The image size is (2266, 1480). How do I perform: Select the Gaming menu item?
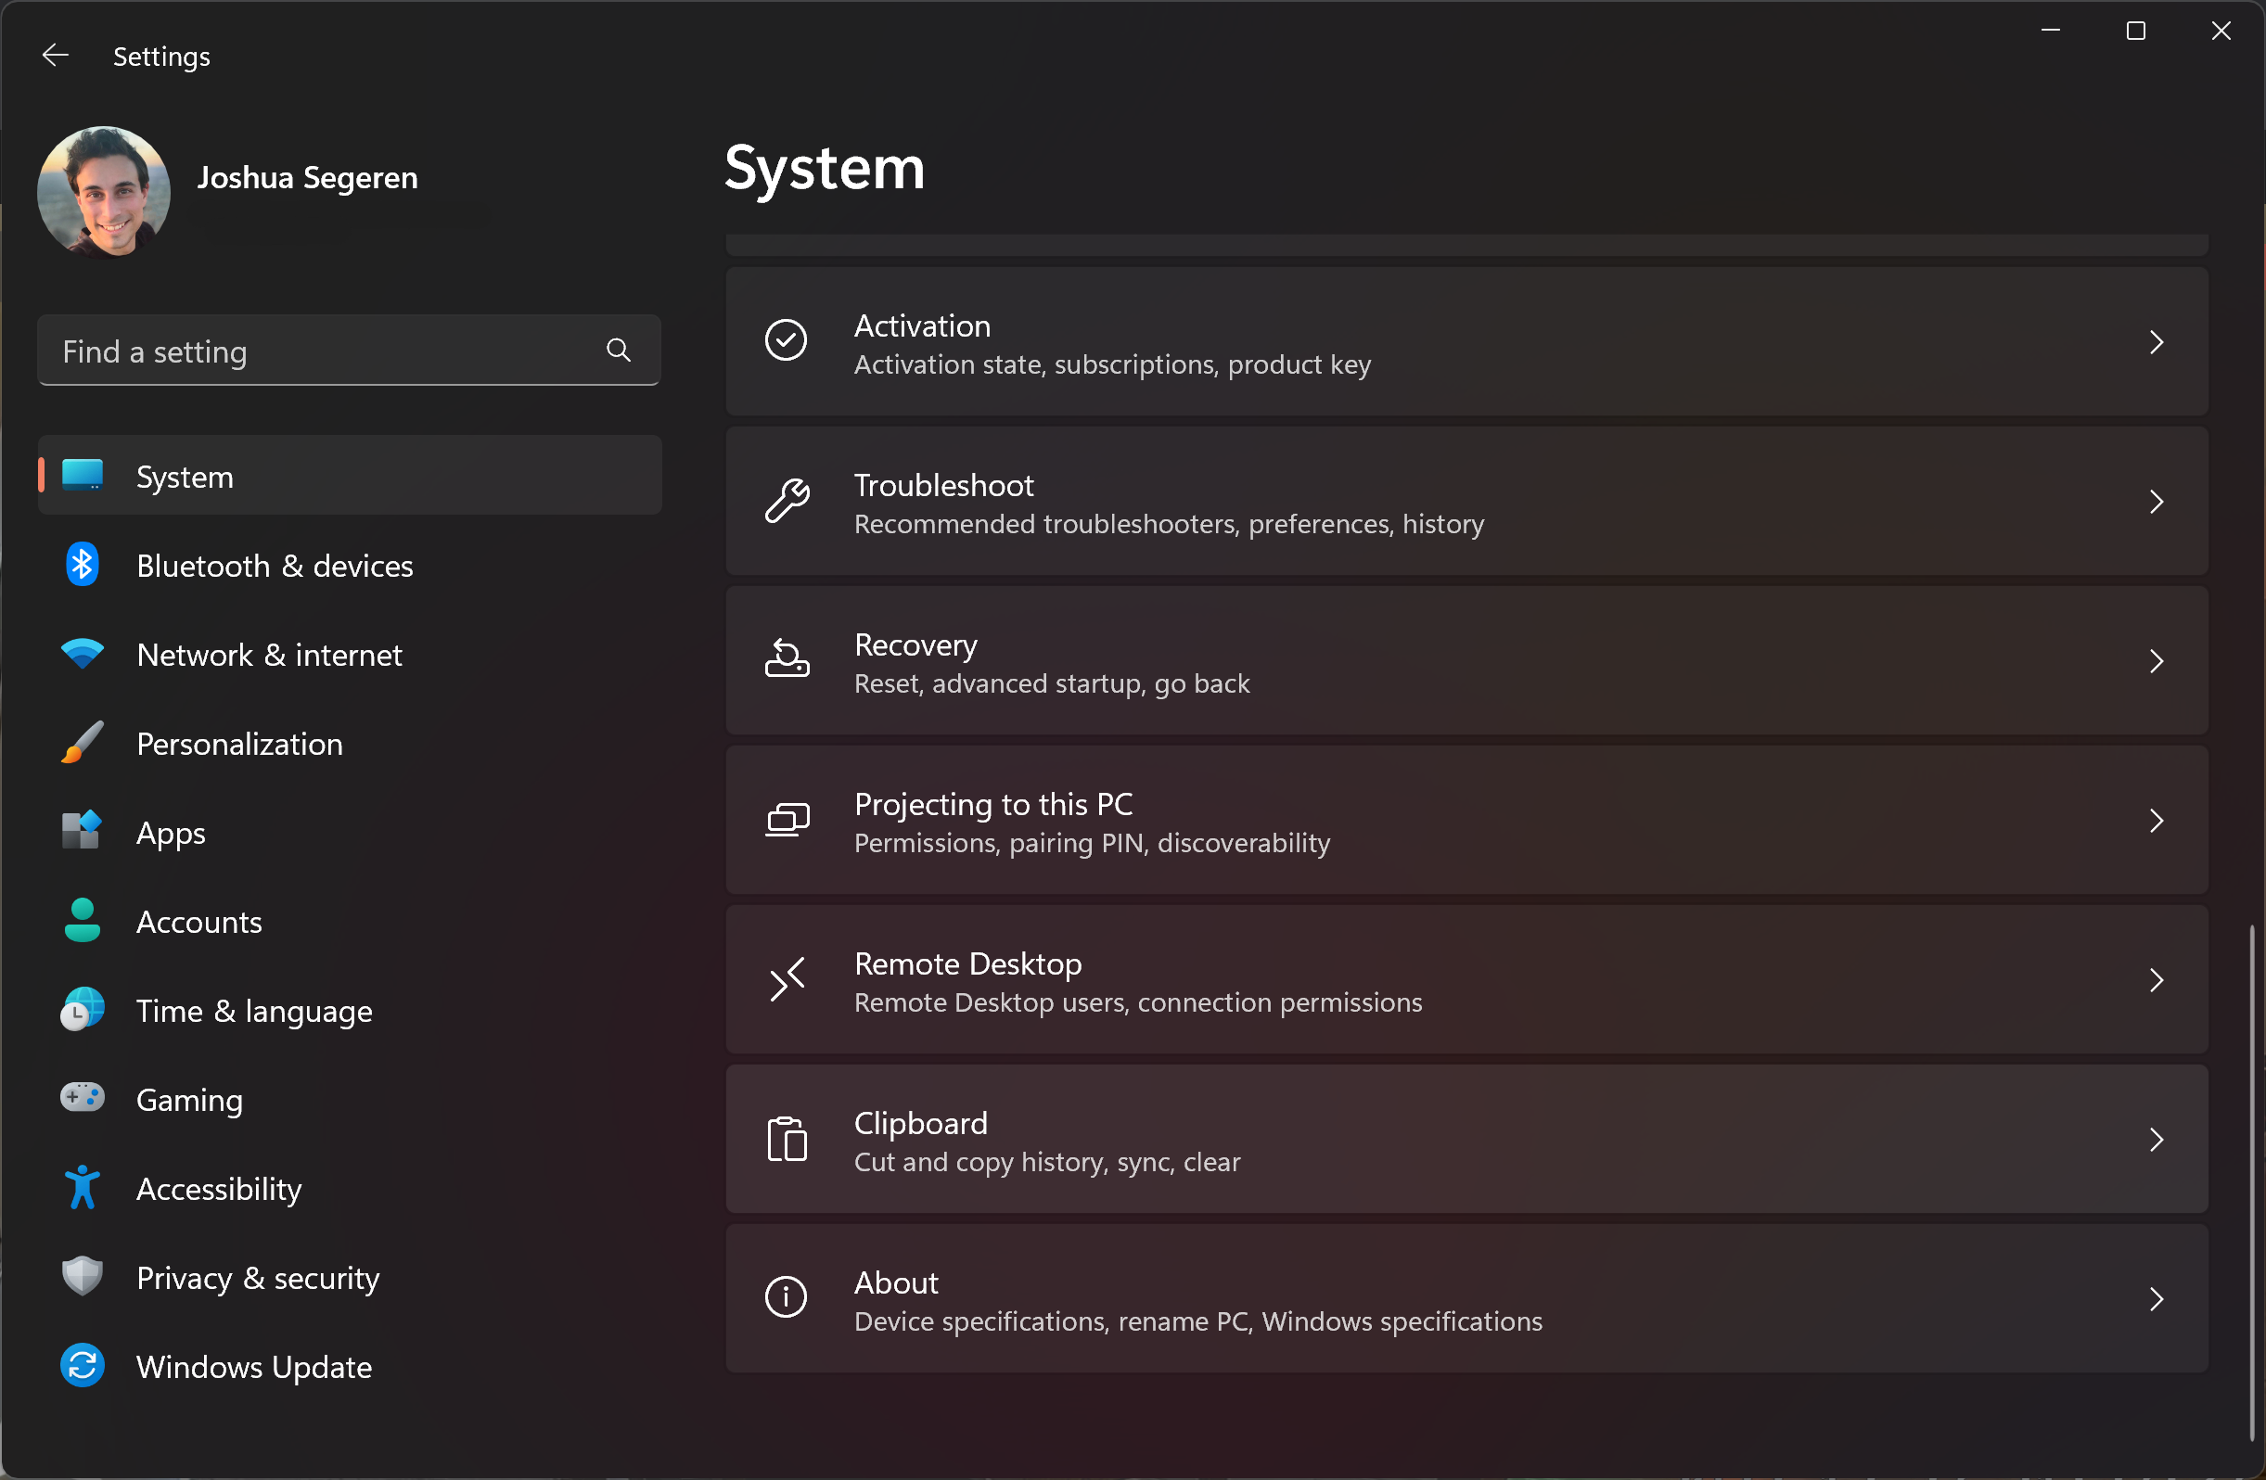186,1099
